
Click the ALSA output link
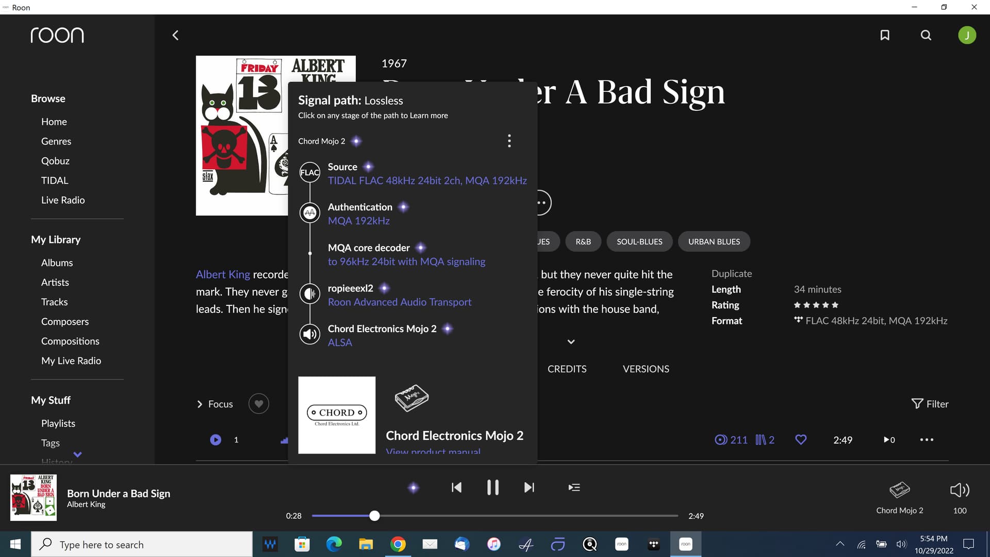tap(340, 342)
